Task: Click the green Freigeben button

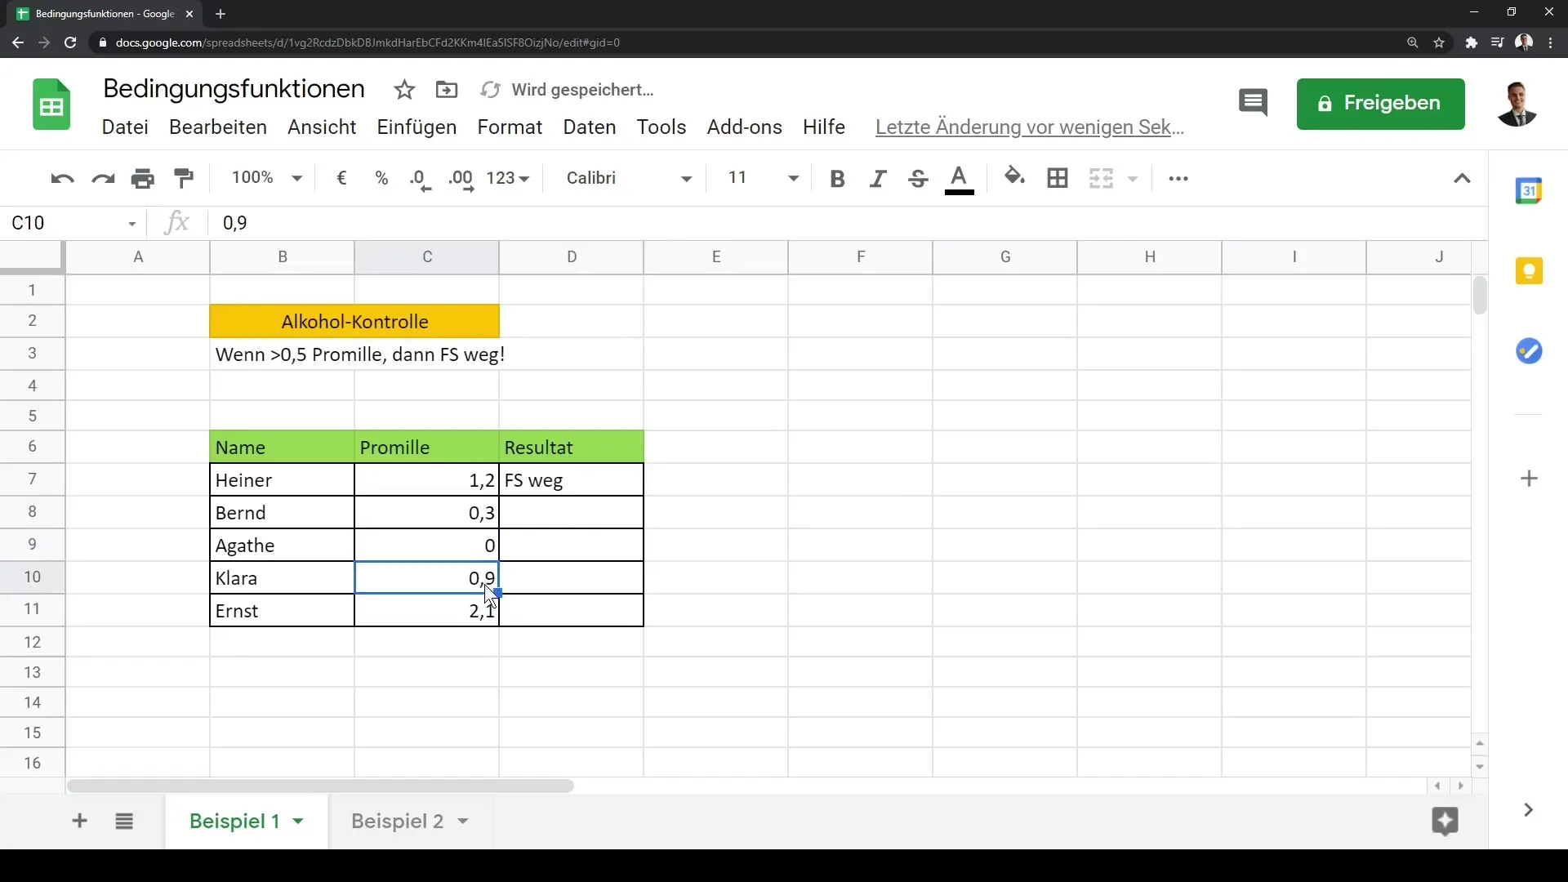Action: pyautogui.click(x=1380, y=104)
